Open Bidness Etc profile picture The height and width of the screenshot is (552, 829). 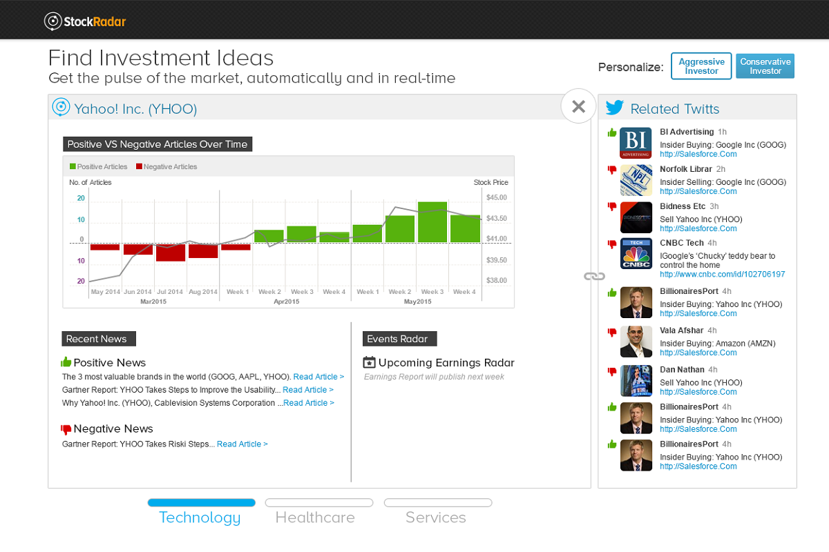pos(636,217)
